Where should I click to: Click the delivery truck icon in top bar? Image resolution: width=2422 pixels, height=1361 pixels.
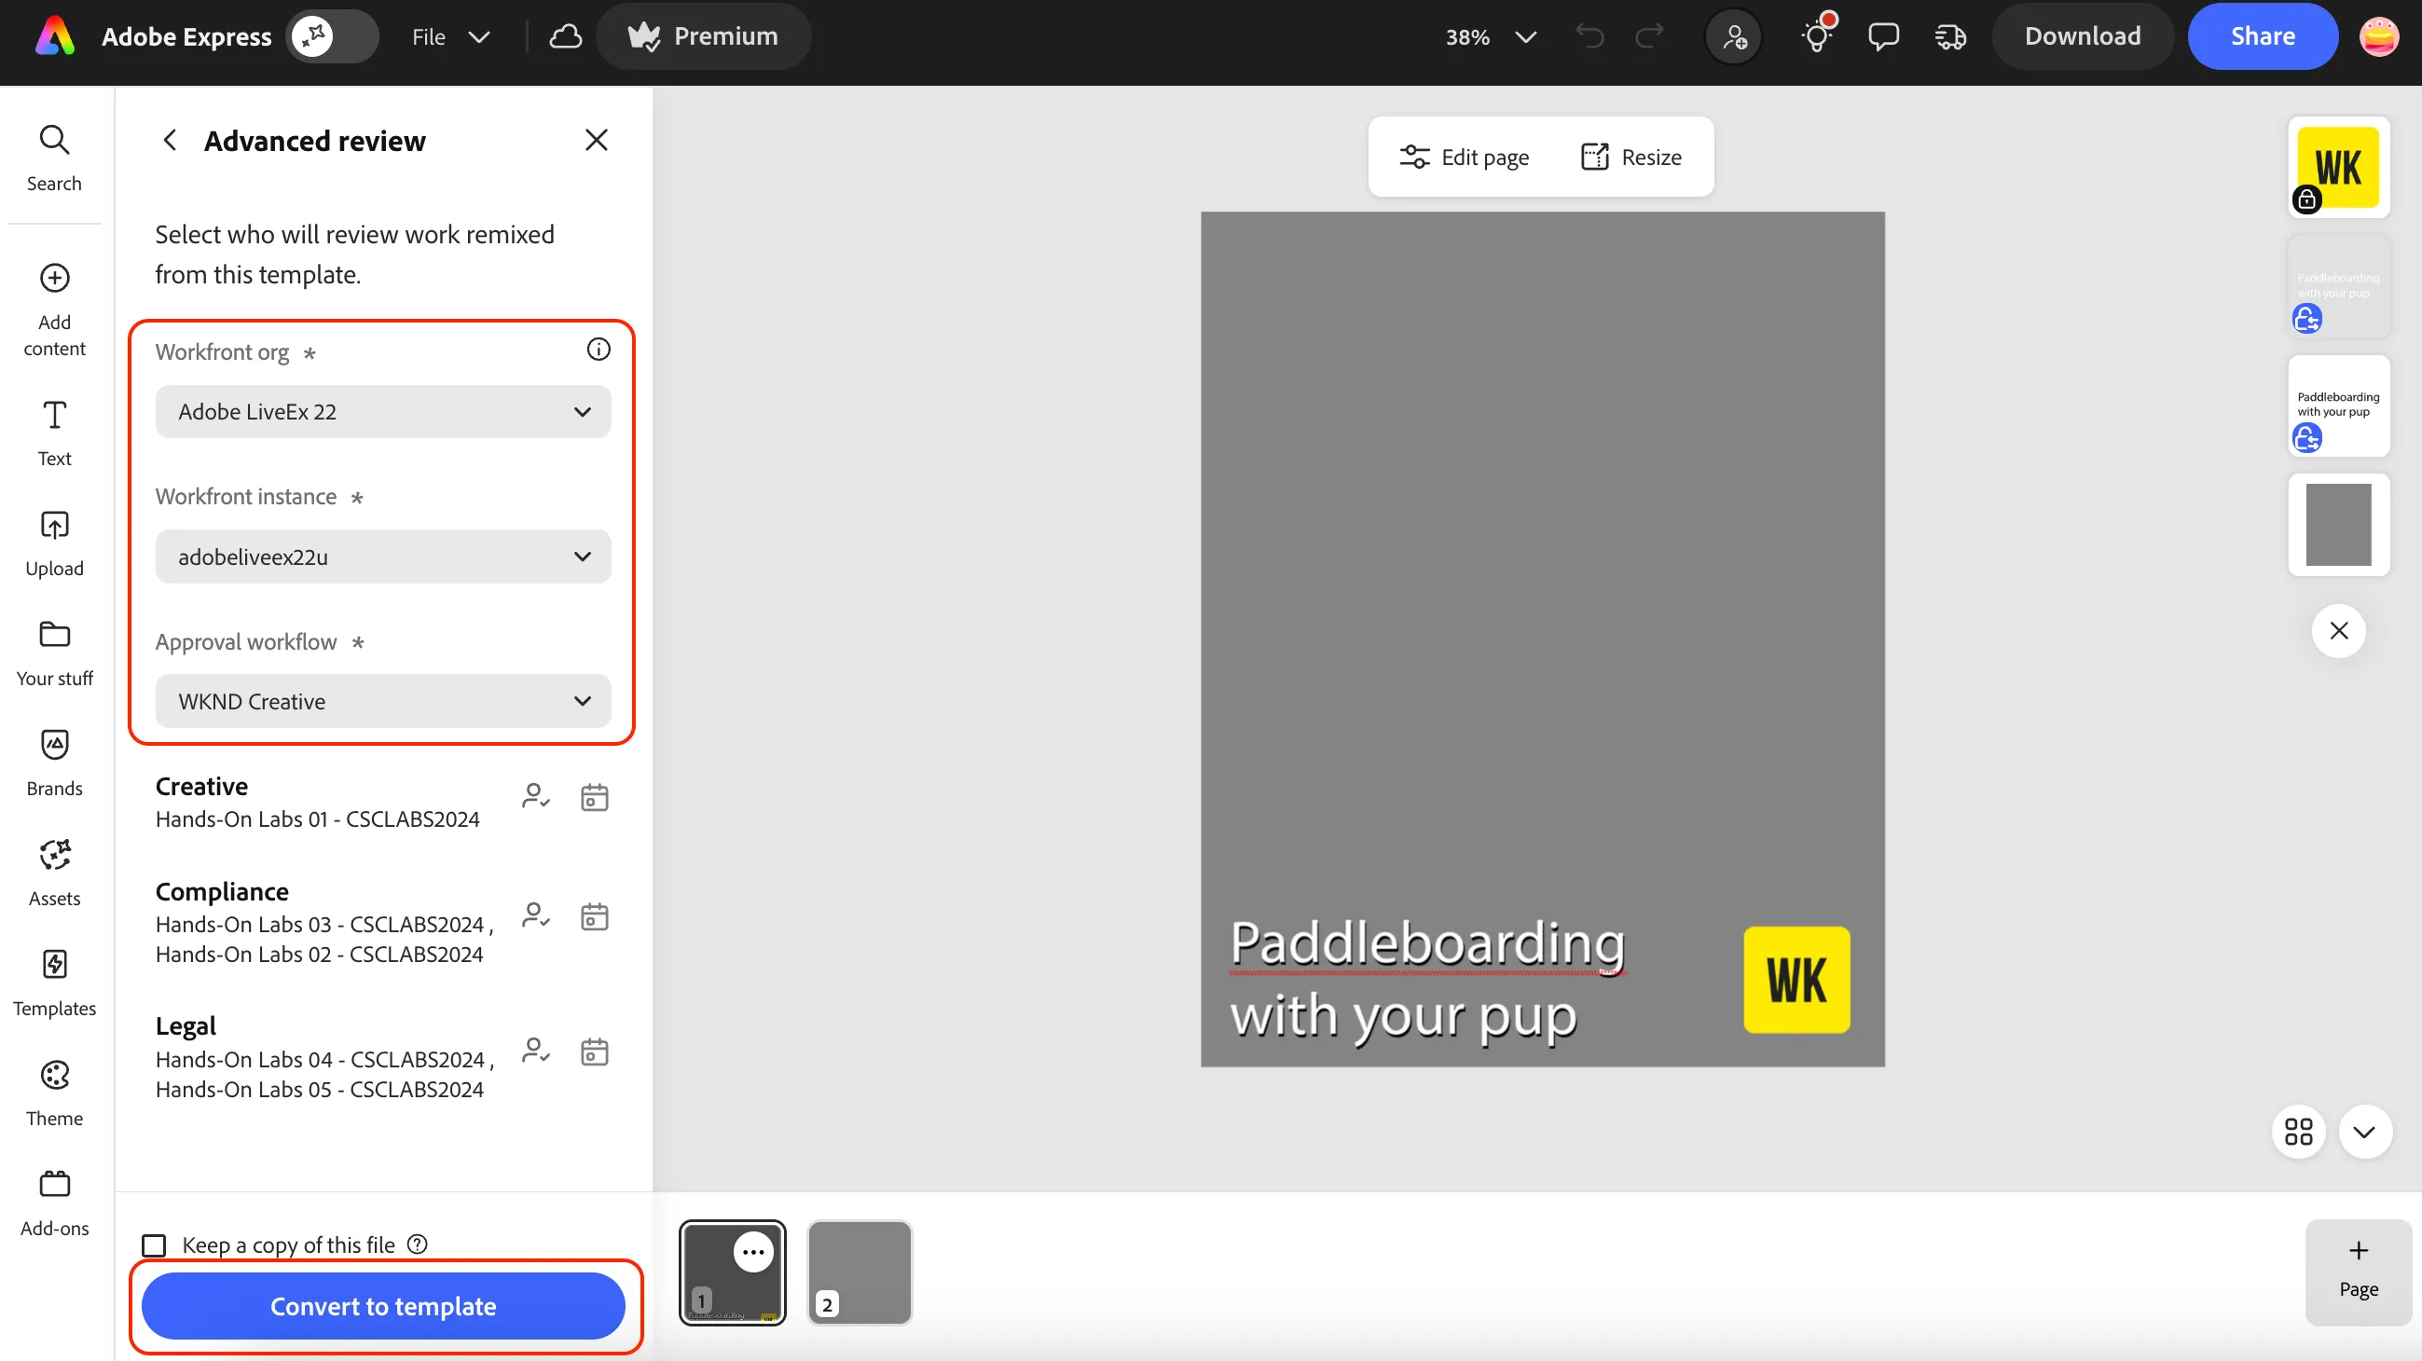pyautogui.click(x=1951, y=36)
